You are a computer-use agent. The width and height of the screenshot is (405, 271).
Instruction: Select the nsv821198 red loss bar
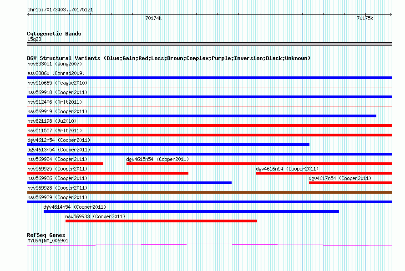coord(209,125)
